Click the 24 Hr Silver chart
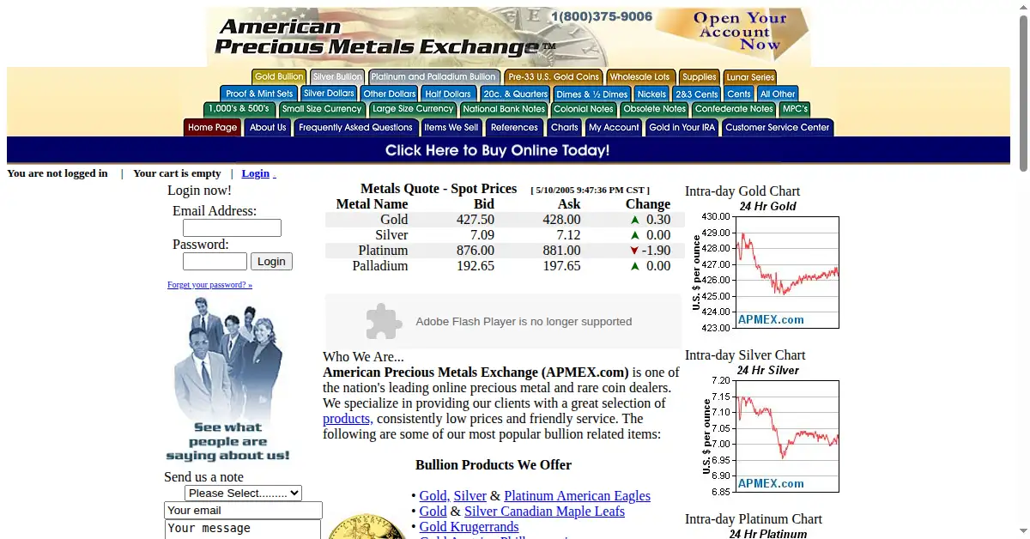The width and height of the screenshot is (1030, 539). point(766,429)
